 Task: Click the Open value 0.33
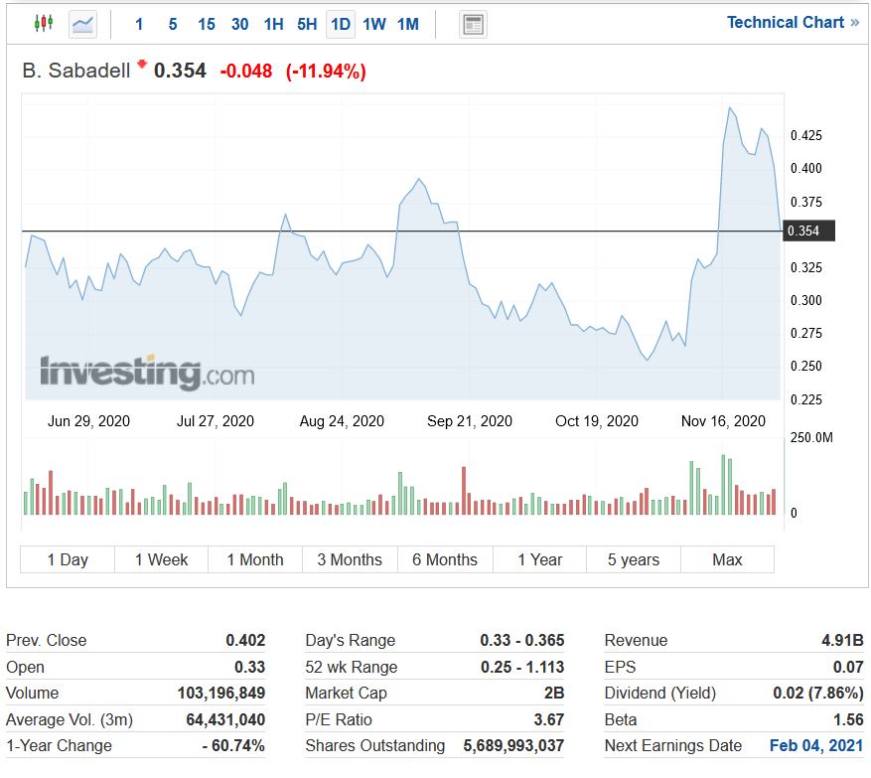249,667
